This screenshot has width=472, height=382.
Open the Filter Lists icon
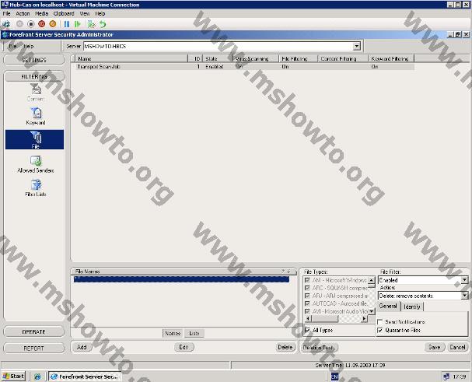click(x=36, y=185)
